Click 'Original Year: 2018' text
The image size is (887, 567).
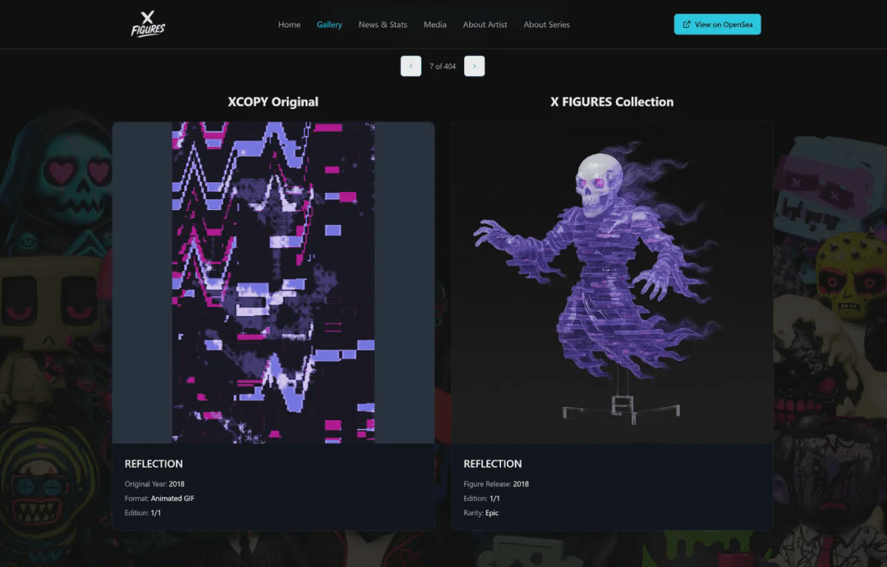click(154, 484)
